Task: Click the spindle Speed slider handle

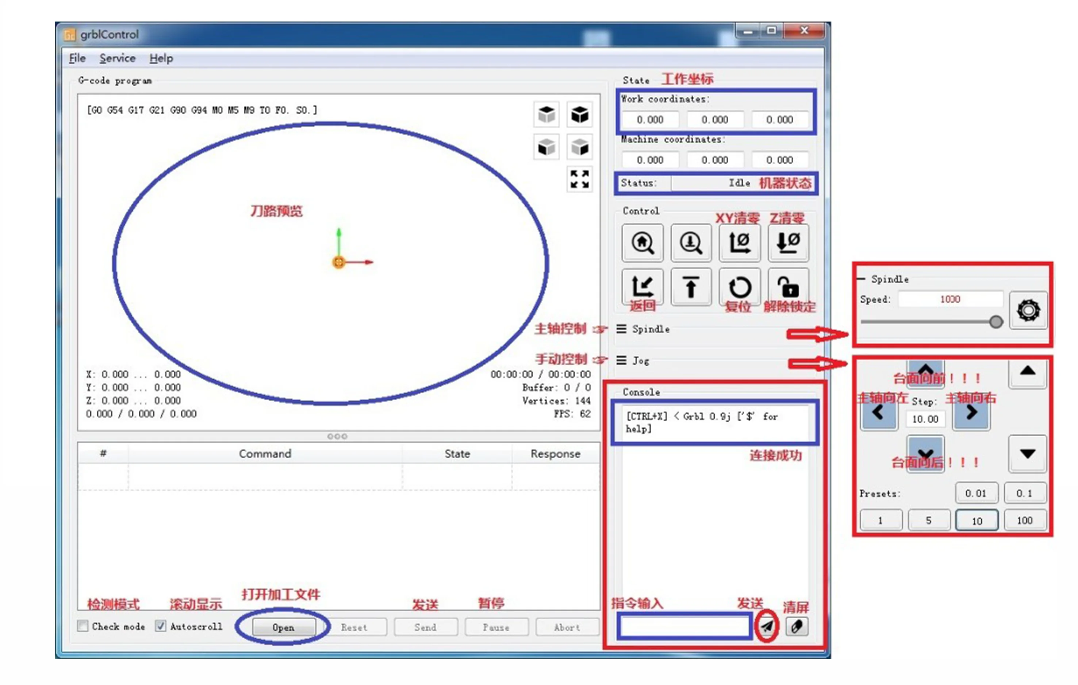Action: point(995,322)
